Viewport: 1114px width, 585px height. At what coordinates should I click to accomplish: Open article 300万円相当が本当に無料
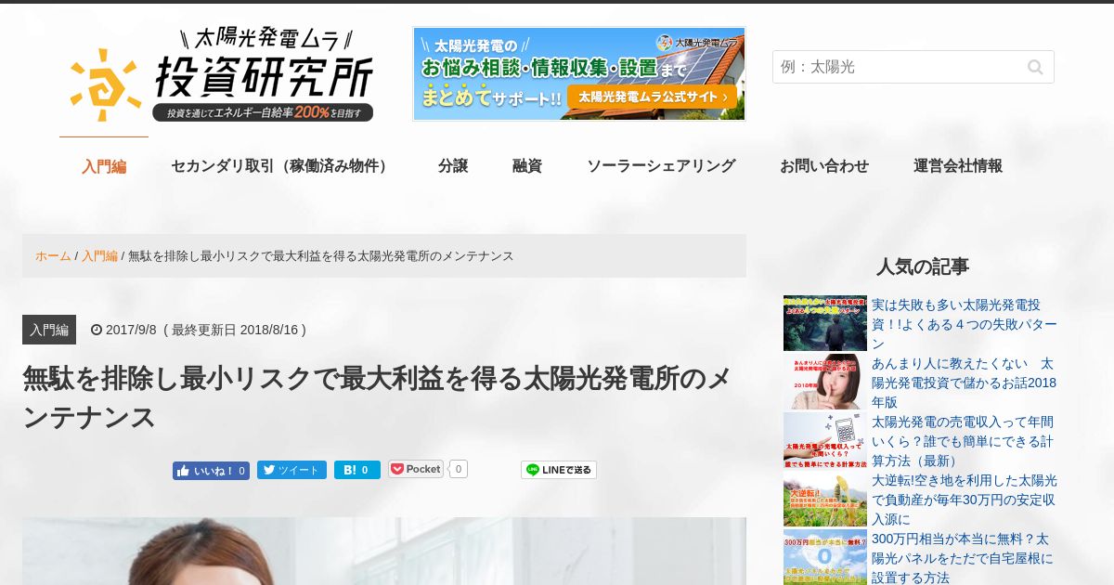click(964, 558)
